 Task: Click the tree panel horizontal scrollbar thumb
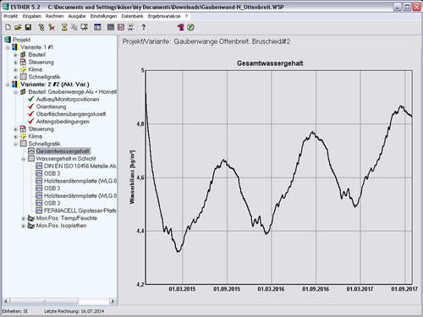[x=44, y=301]
